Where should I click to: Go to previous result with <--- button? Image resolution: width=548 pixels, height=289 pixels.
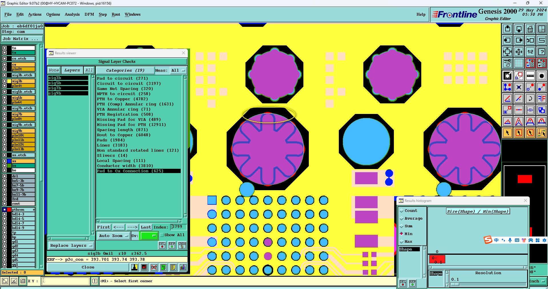[x=119, y=227]
